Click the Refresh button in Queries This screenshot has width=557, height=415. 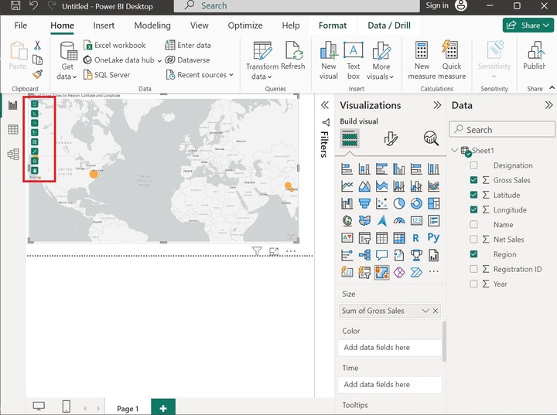(293, 55)
